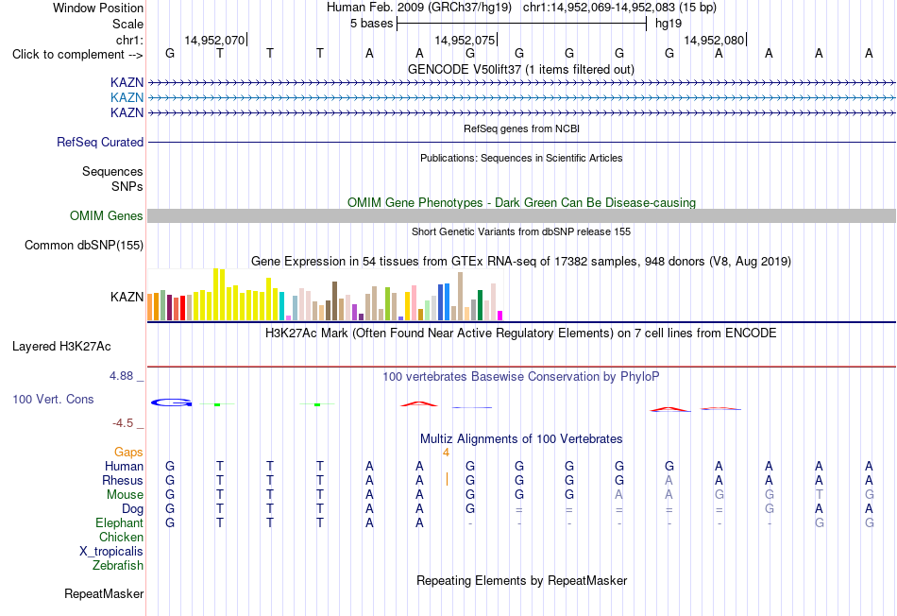This screenshot has height=616, width=897.
Task: Select the Elephant alignment row label
Action: (119, 522)
